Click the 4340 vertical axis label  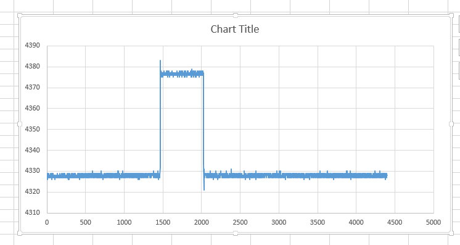(32, 150)
